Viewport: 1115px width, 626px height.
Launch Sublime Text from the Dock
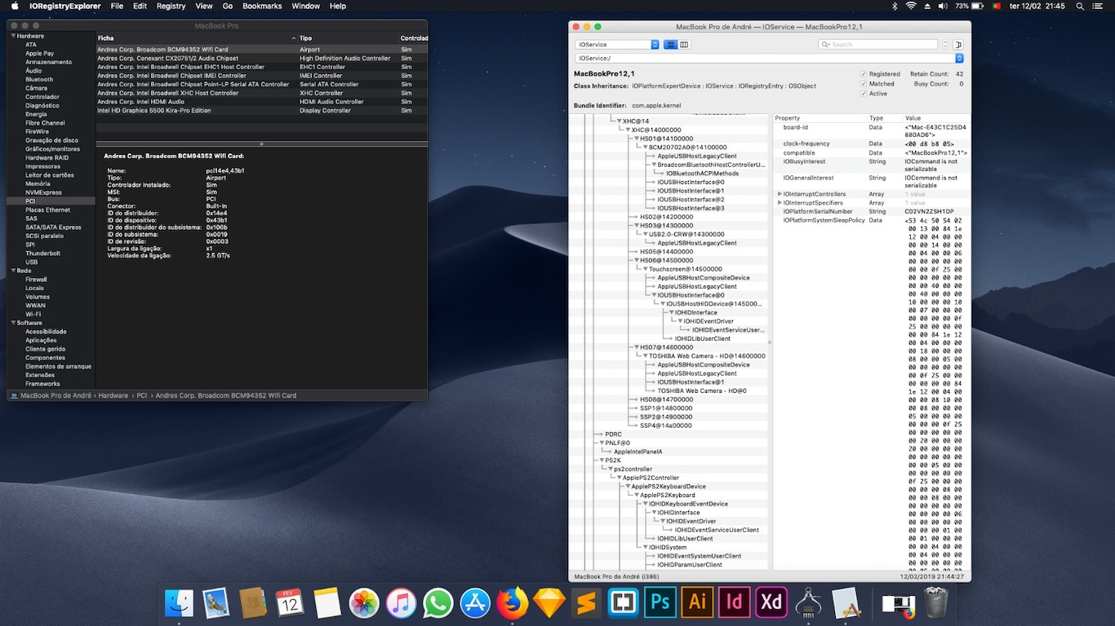[x=586, y=603]
